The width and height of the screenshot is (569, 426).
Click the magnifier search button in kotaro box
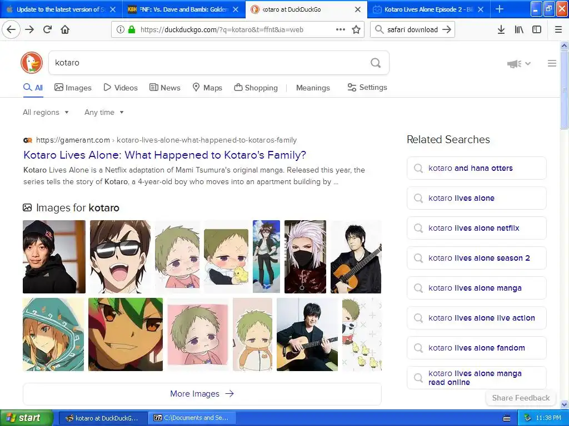(x=376, y=63)
